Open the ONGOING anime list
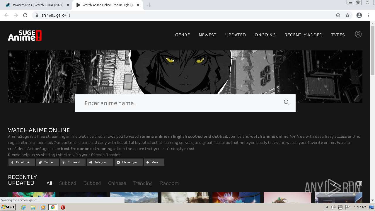Viewport: 375px width, 211px height. [265, 35]
